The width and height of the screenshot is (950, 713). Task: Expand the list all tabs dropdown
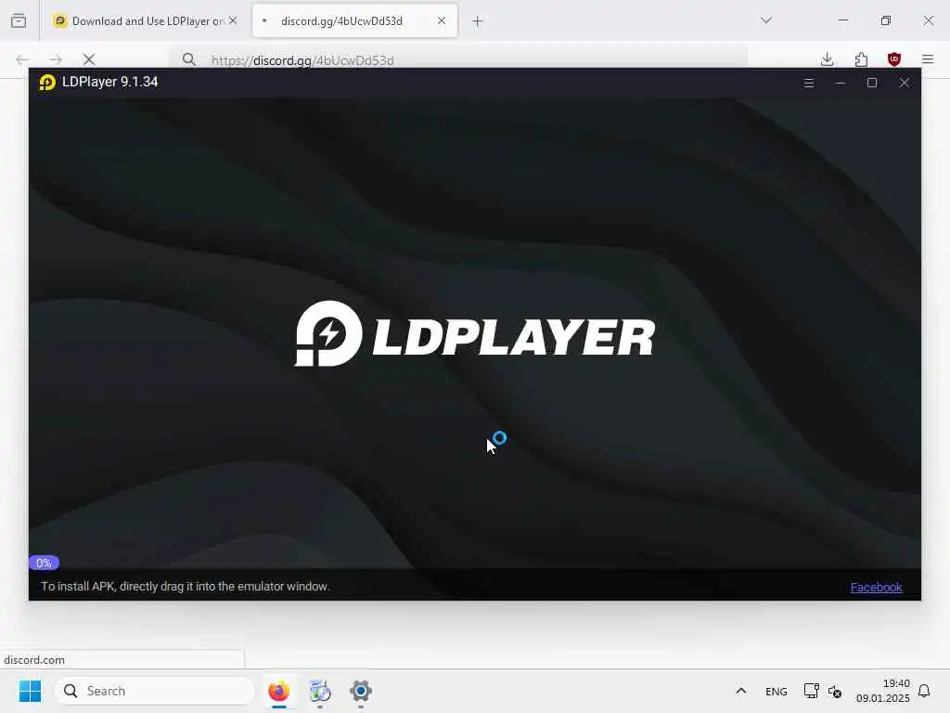click(x=766, y=20)
